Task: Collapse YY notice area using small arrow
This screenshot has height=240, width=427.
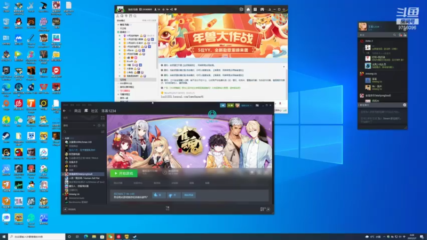Action: [284, 67]
